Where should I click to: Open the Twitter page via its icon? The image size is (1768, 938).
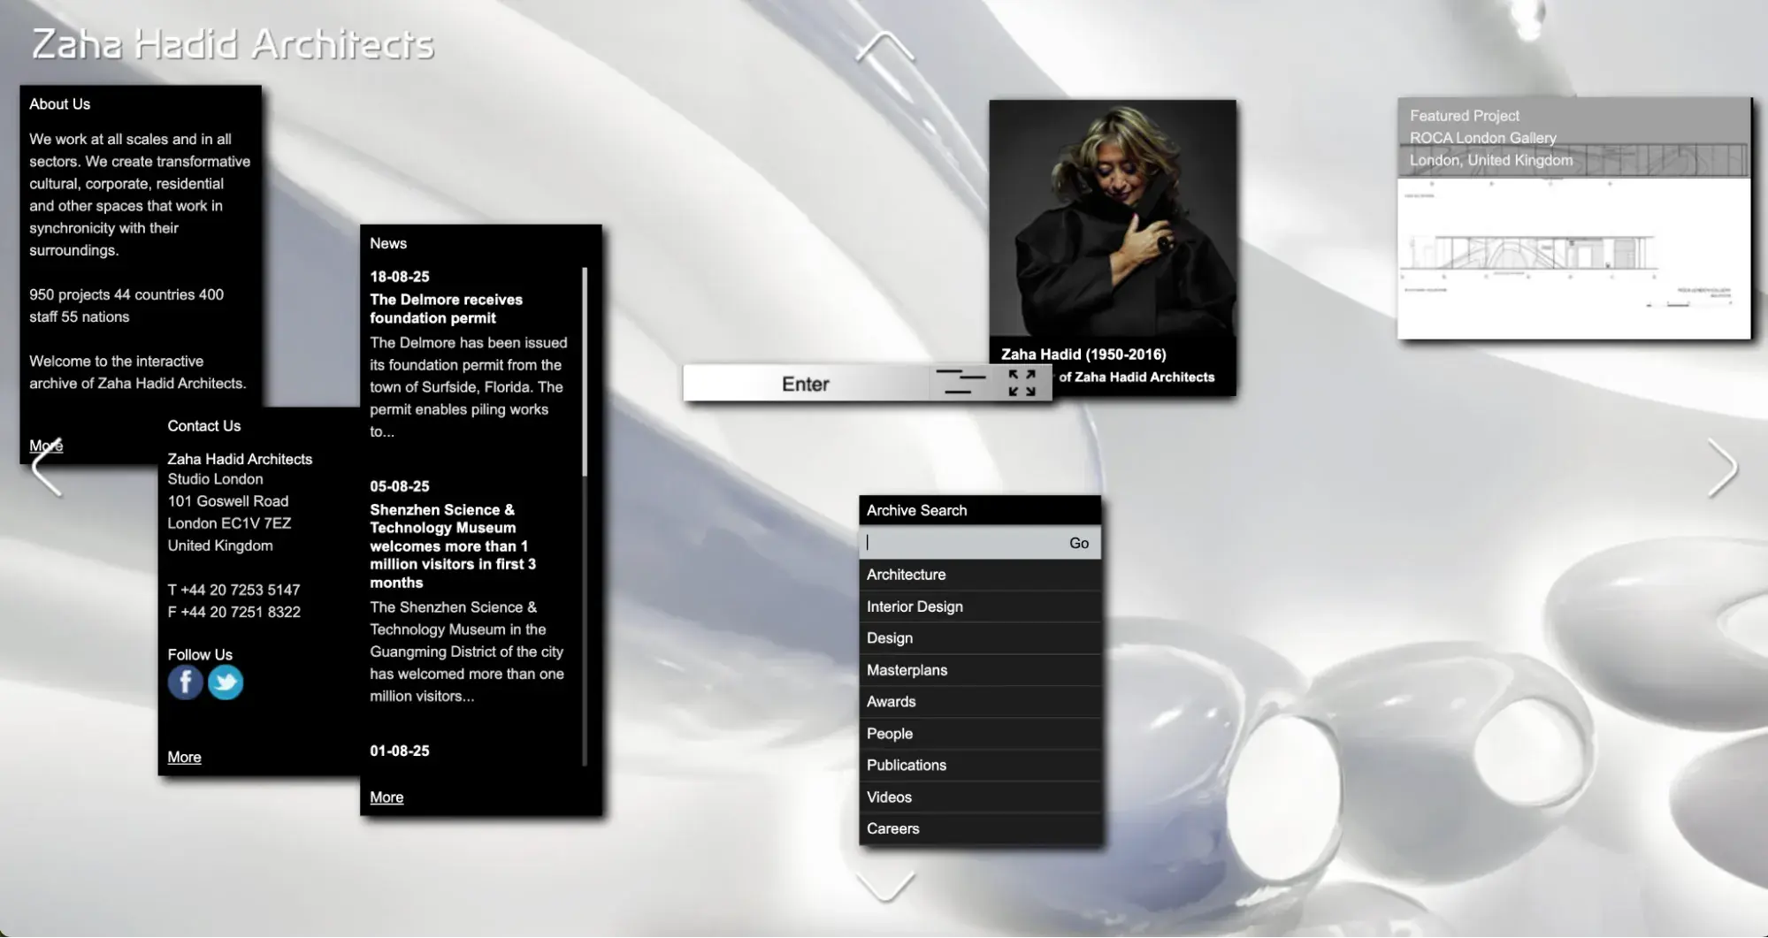click(x=225, y=682)
